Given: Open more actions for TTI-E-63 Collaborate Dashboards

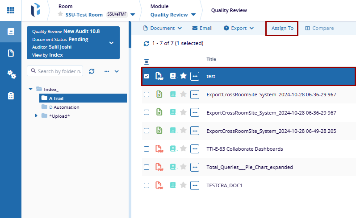Looking at the screenshot, I should [x=195, y=149].
